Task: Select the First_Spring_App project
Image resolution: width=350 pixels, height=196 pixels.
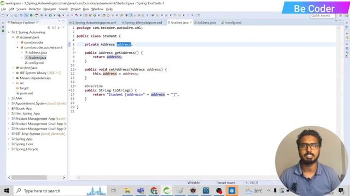Action: coord(26,114)
